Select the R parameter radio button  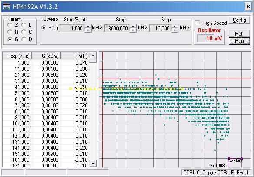click(x=10, y=32)
